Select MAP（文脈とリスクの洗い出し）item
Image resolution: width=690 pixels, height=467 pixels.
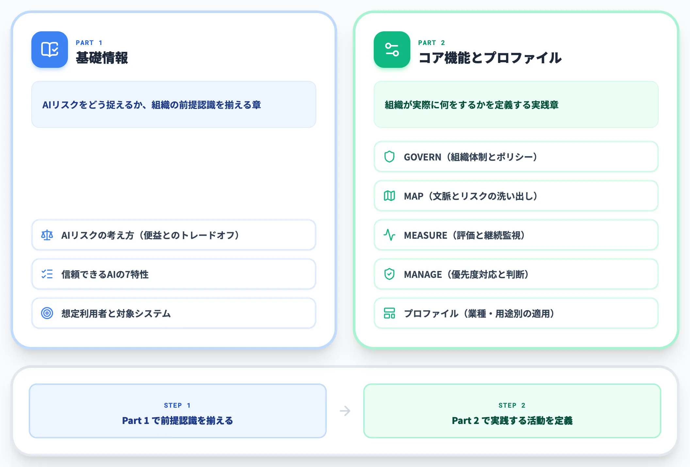[x=516, y=196]
